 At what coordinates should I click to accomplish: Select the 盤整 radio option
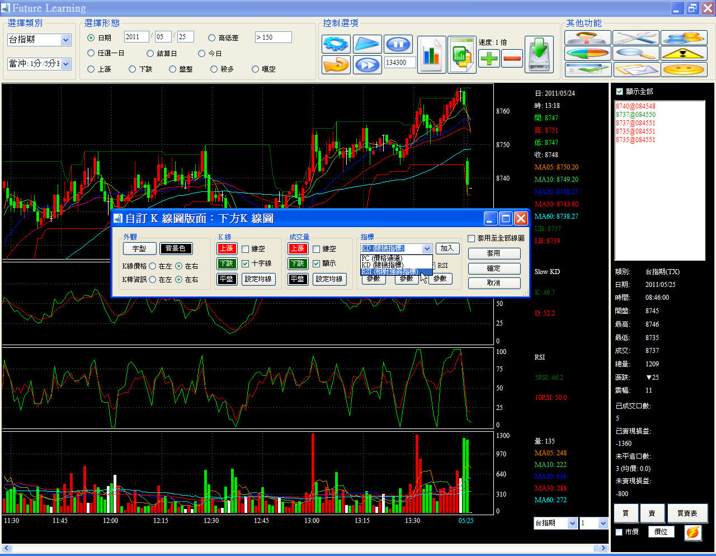pyautogui.click(x=173, y=69)
